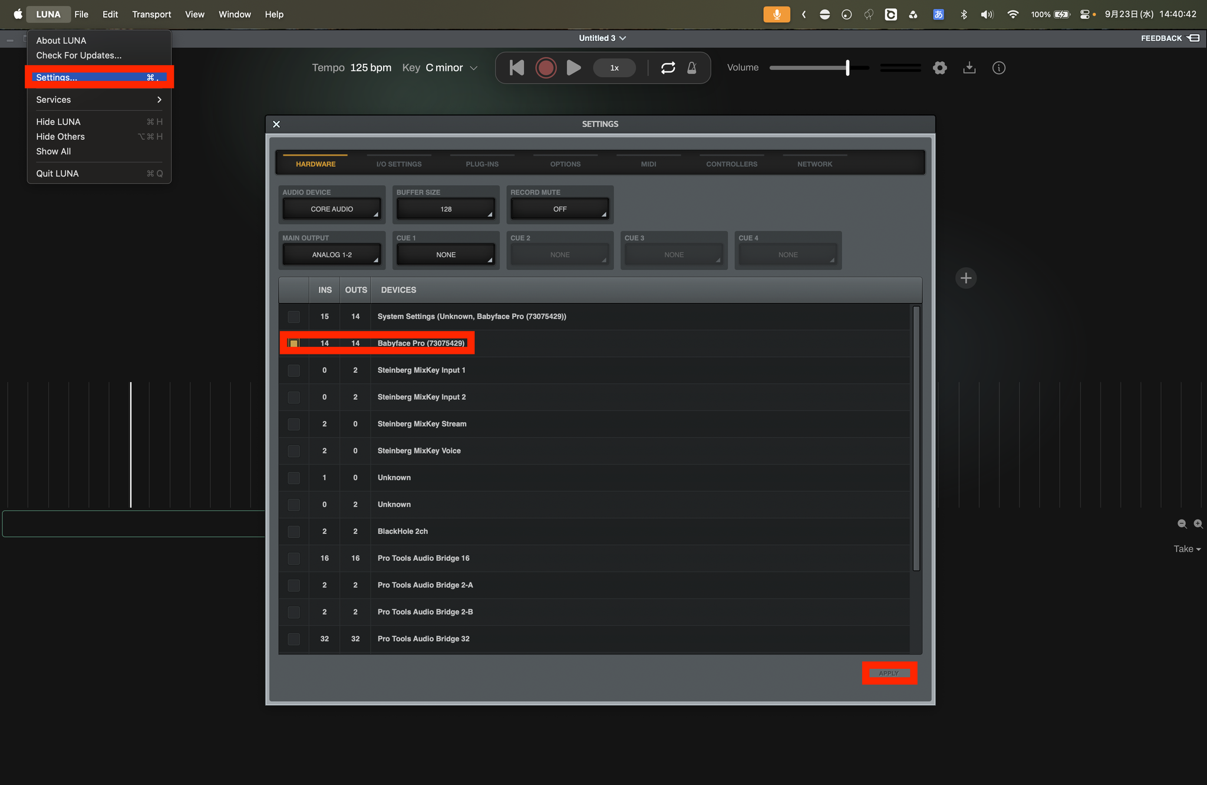This screenshot has height=785, width=1207.
Task: Switch to the PLUG-INS tab
Action: [x=482, y=164]
